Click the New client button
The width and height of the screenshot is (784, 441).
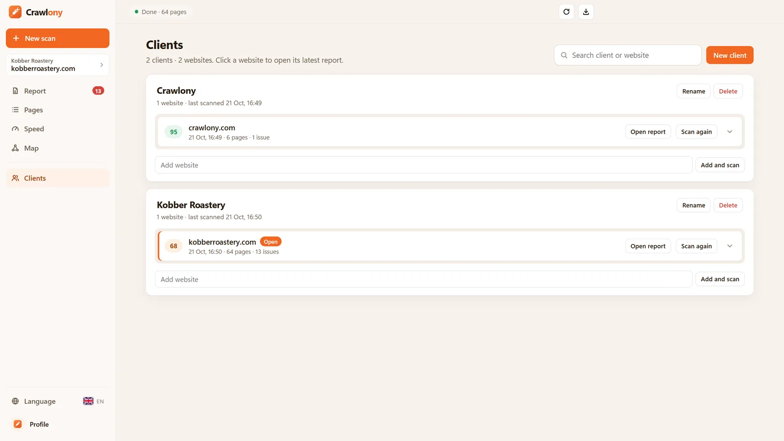click(730, 55)
